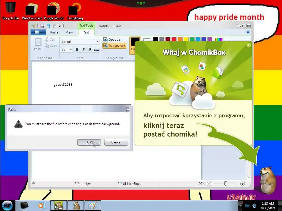Open Edit colors rainbow icon

[219, 39]
